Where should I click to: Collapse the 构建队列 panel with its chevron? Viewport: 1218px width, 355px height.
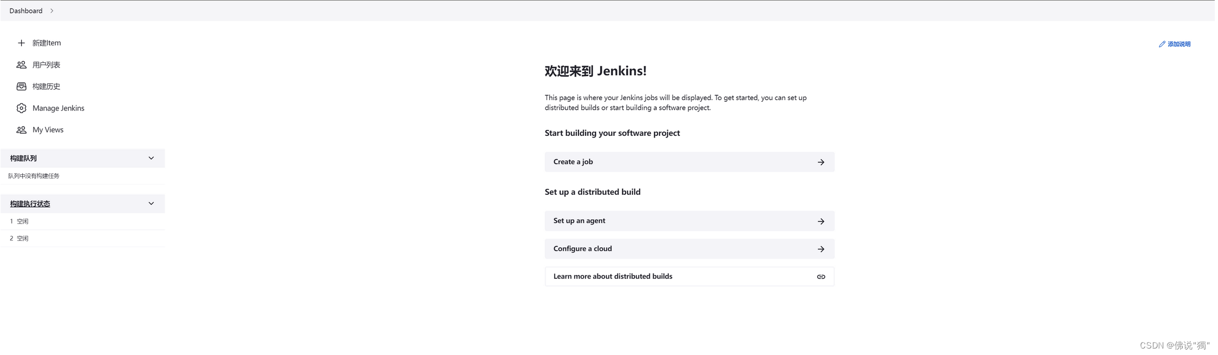pyautogui.click(x=151, y=158)
